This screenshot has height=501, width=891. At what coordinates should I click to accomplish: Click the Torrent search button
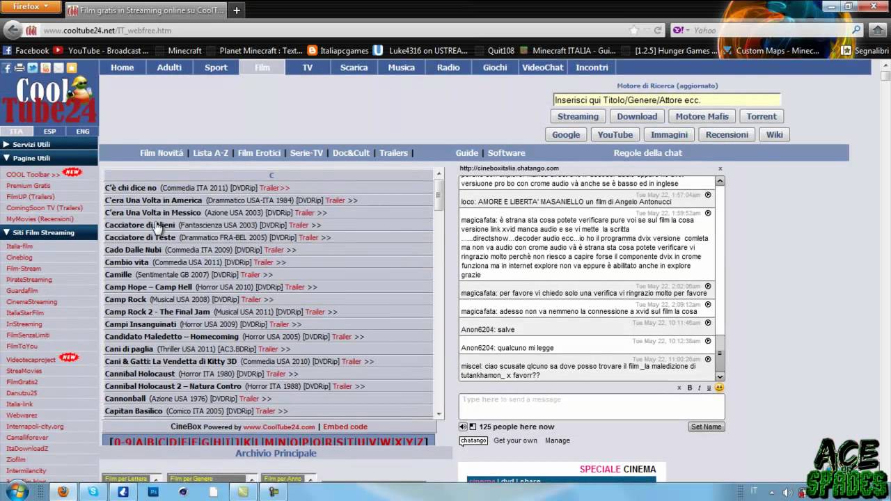[x=762, y=116]
